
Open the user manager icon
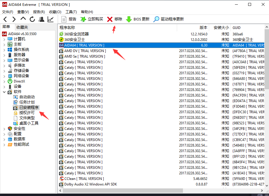[41, 19]
